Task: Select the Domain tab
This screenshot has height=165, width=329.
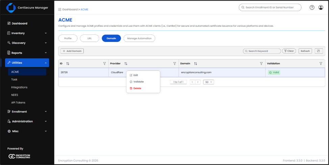Action: tap(111, 39)
